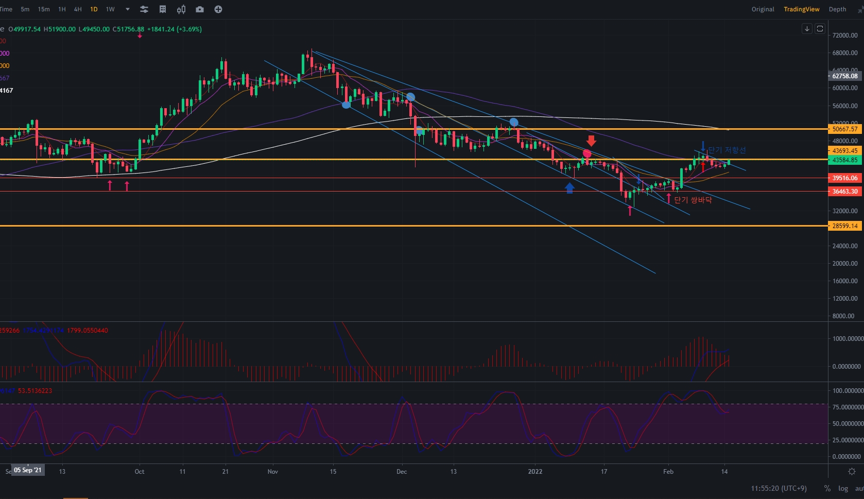Click the plus circle add icon
This screenshot has height=499, width=864.
[218, 9]
